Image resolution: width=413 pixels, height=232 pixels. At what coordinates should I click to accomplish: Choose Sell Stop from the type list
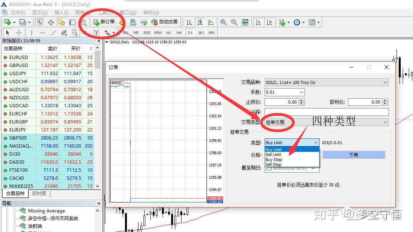pos(273,165)
